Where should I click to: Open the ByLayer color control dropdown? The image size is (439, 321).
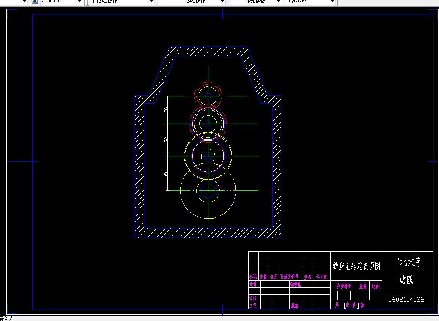tap(151, 1)
